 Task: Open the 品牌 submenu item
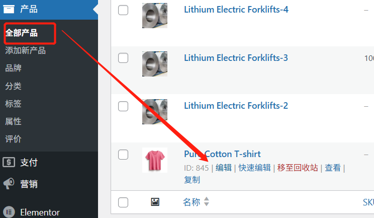14,68
